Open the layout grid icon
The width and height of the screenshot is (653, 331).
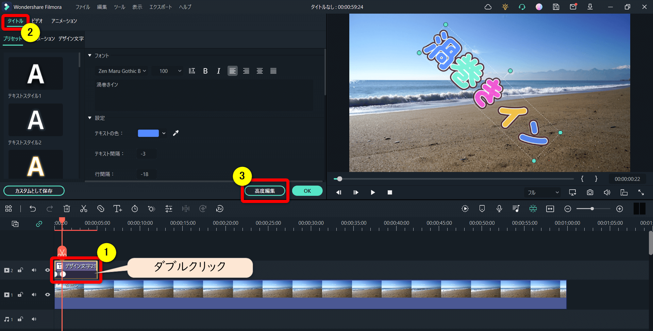[x=9, y=209]
